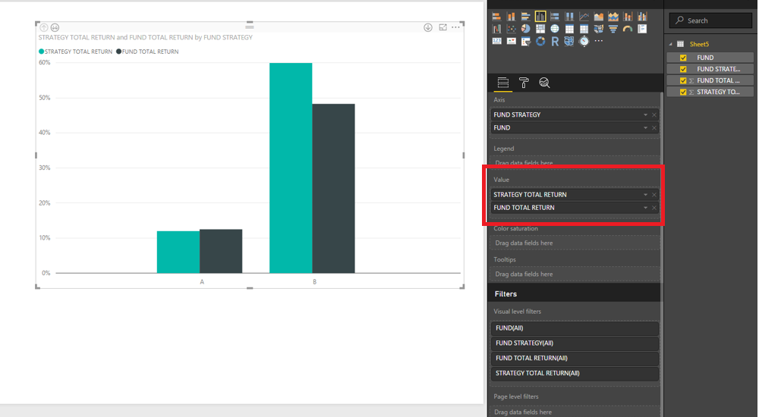Image resolution: width=759 pixels, height=417 pixels.
Task: Open FUND STRATEGY axis field dropdown
Action: click(x=645, y=114)
